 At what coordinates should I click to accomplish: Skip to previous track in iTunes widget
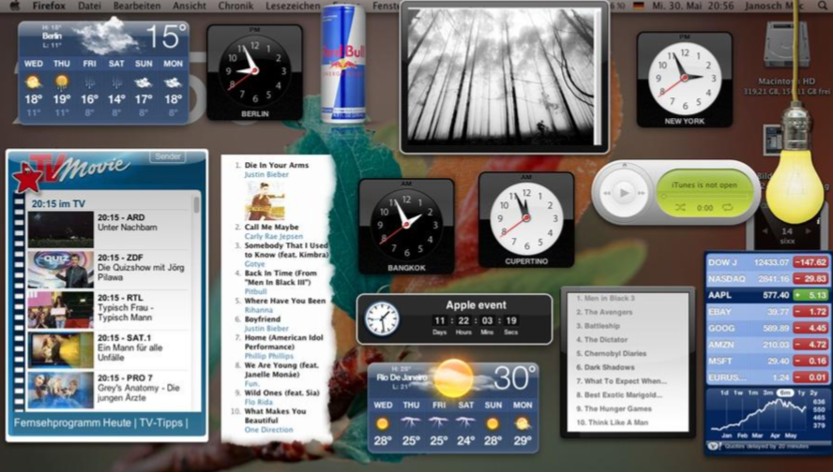click(x=607, y=193)
